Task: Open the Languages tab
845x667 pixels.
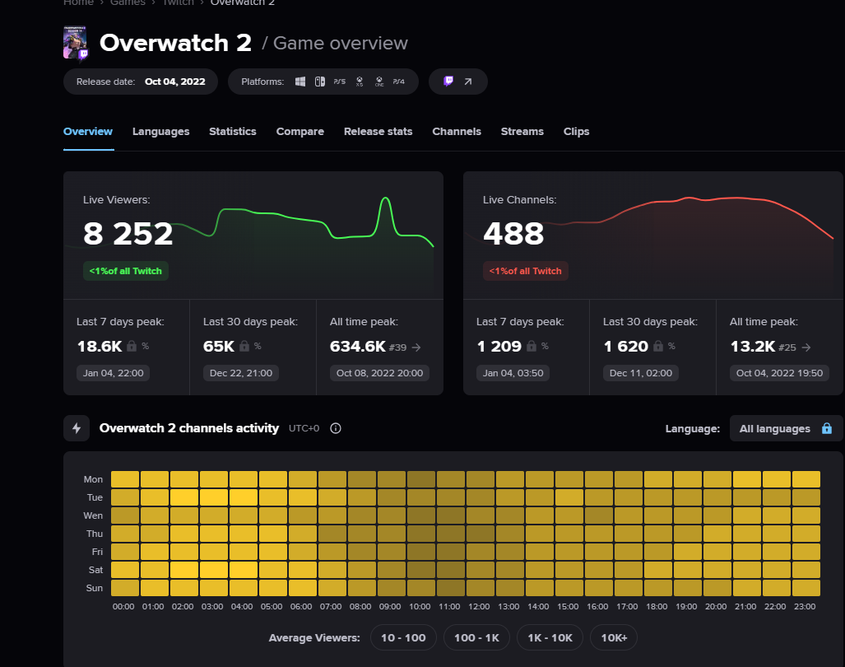Action: (160, 132)
